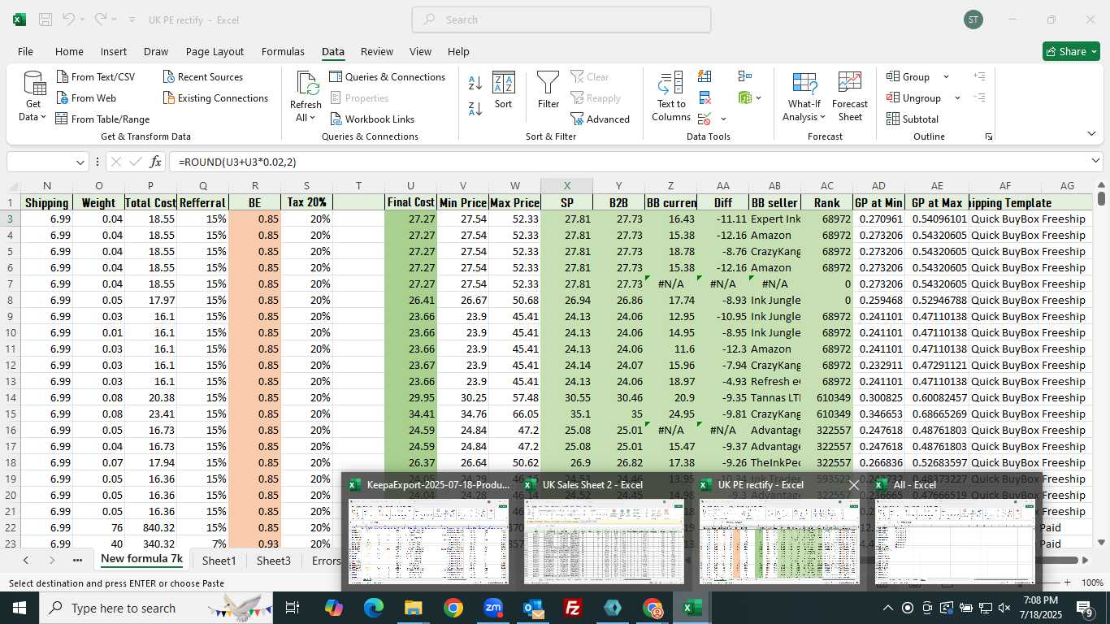The height and width of the screenshot is (624, 1110).
Task: Click the Group button
Action: pos(908,76)
